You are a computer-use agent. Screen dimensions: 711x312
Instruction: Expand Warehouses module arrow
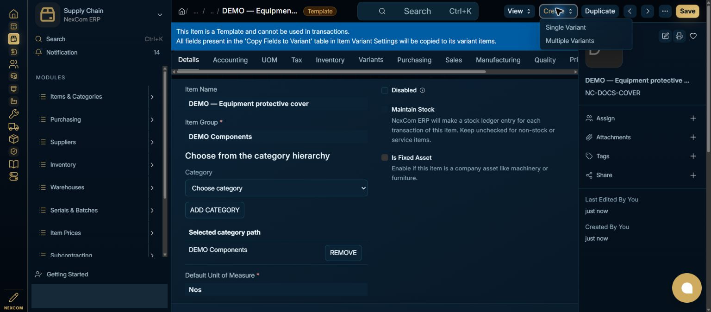pos(152,187)
